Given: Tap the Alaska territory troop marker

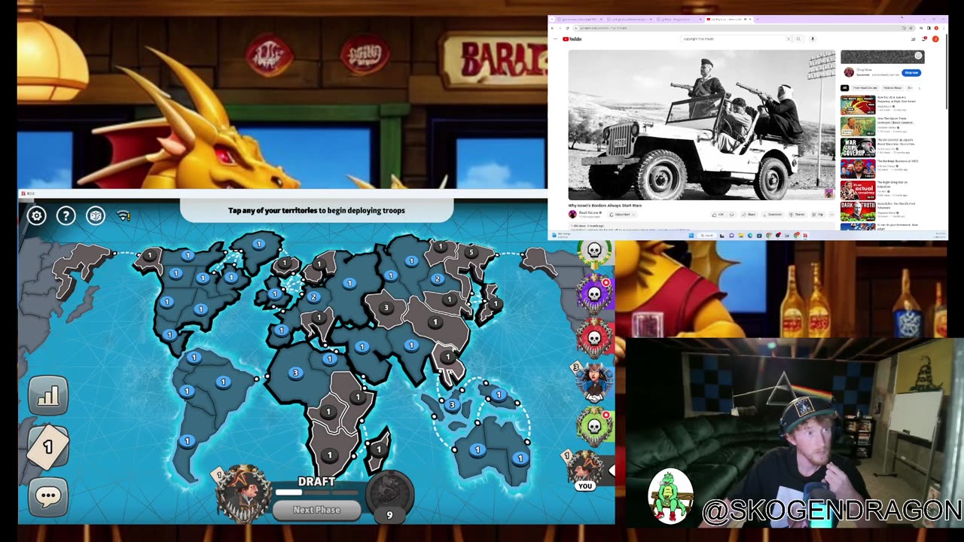Looking at the screenshot, I should point(150,256).
